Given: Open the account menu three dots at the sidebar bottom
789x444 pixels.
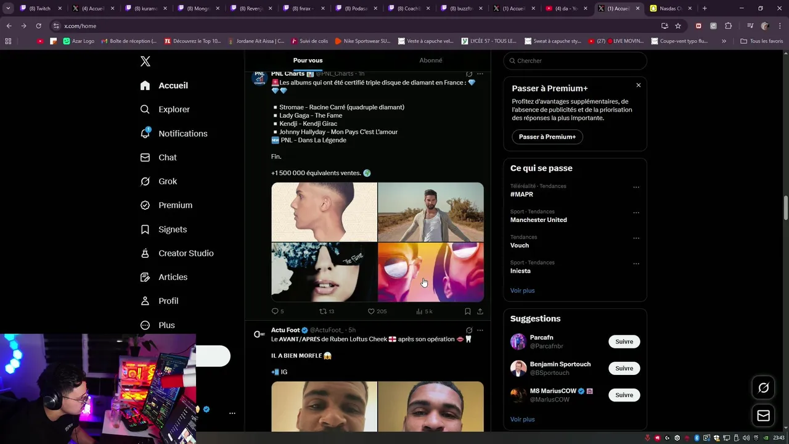Looking at the screenshot, I should click(x=232, y=413).
